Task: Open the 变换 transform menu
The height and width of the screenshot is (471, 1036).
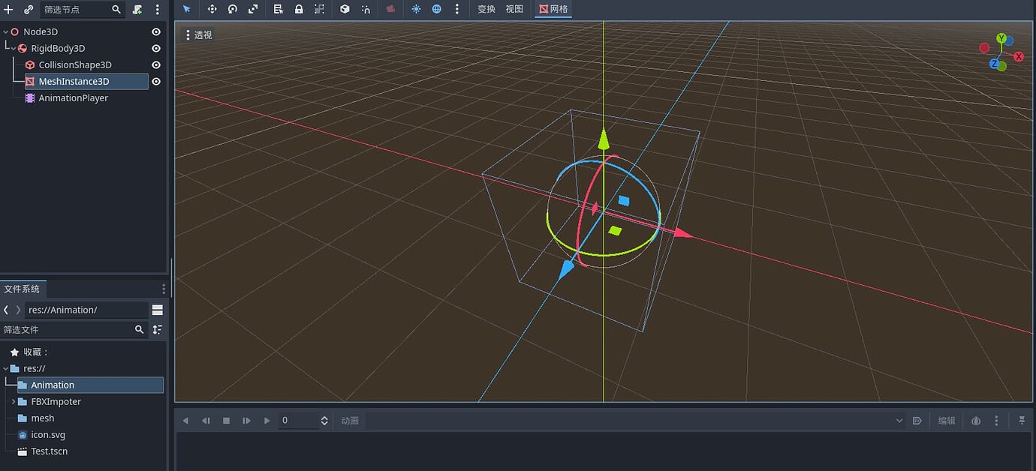Action: (x=486, y=9)
